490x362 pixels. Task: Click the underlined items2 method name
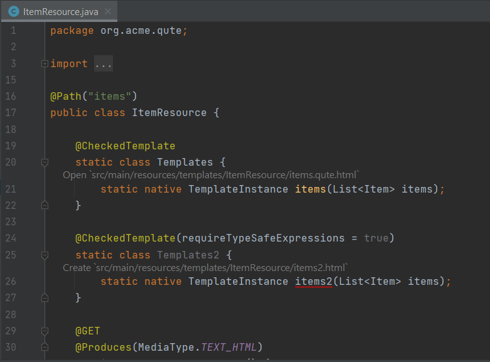pos(314,281)
